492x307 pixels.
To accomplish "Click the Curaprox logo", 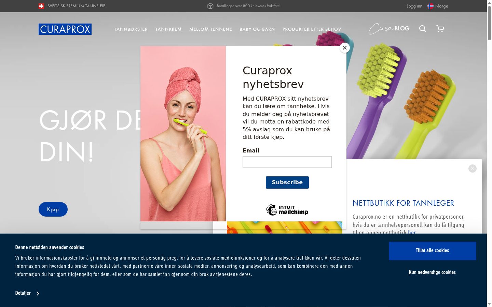I will tap(65, 29).
